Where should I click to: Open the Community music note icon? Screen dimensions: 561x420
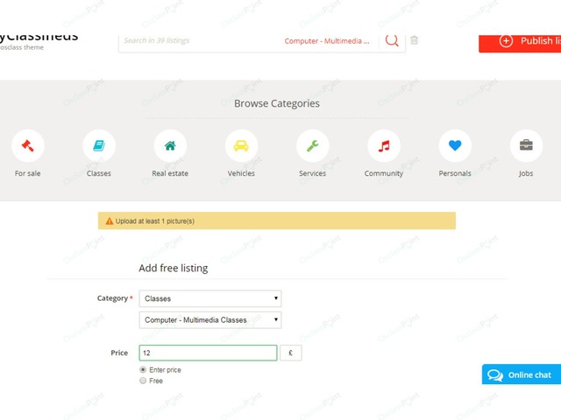point(384,146)
